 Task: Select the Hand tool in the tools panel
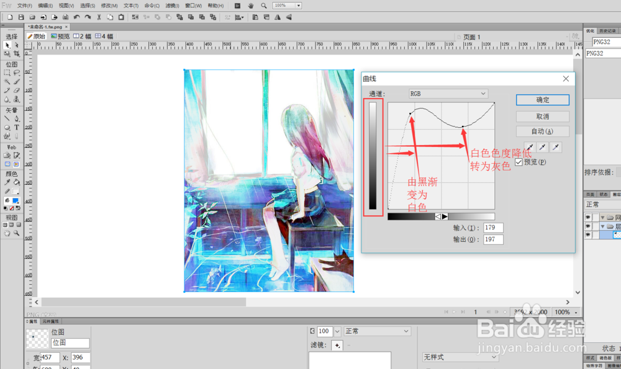pos(7,233)
